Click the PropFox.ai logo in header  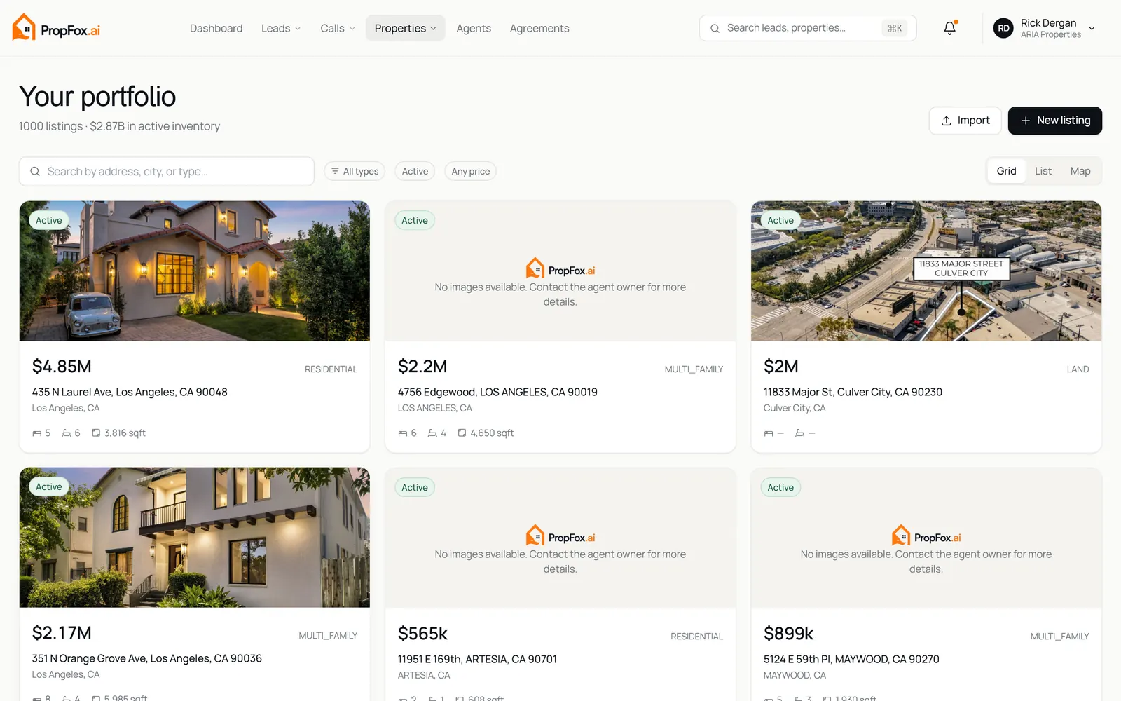[56, 28]
